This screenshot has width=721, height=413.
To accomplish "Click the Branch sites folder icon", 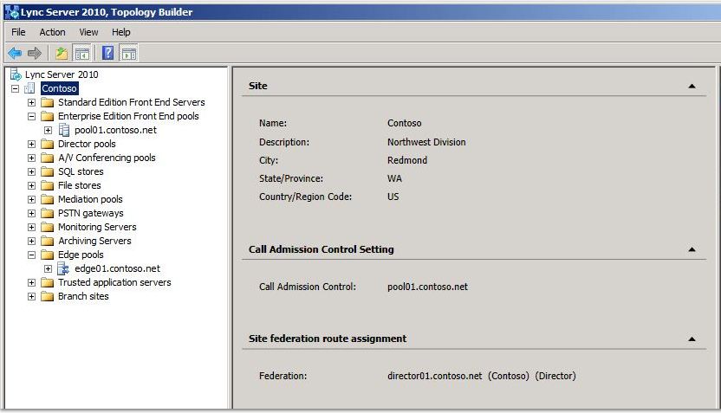I will pyautogui.click(x=48, y=296).
